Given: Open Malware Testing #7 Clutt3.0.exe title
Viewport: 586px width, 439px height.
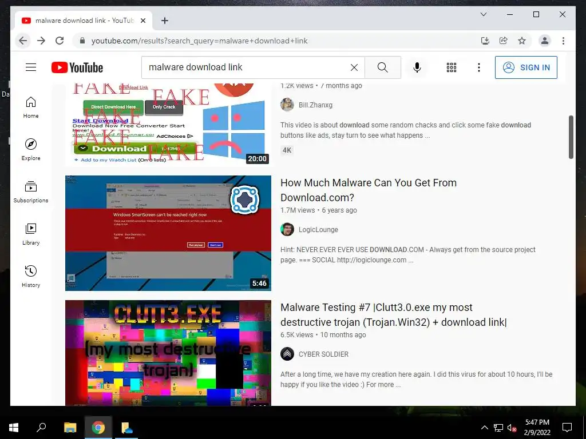Looking at the screenshot, I should tap(394, 315).
